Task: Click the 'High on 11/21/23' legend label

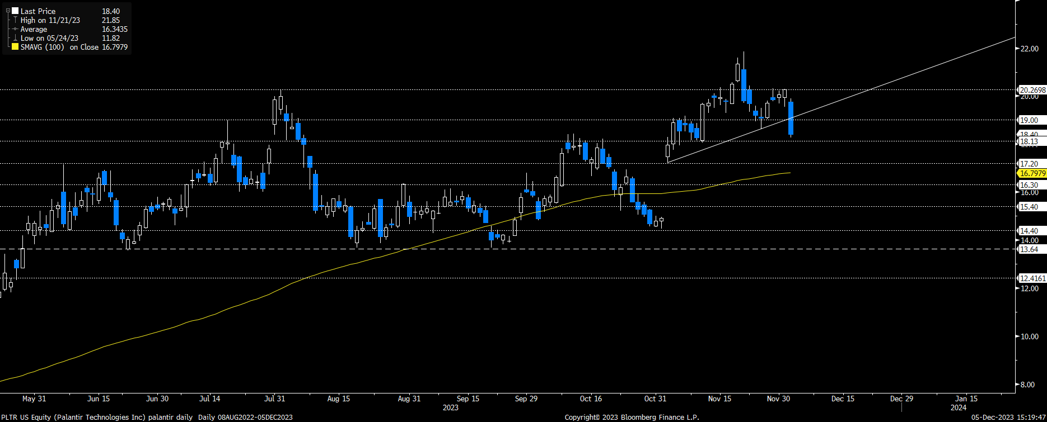Action: click(x=50, y=20)
